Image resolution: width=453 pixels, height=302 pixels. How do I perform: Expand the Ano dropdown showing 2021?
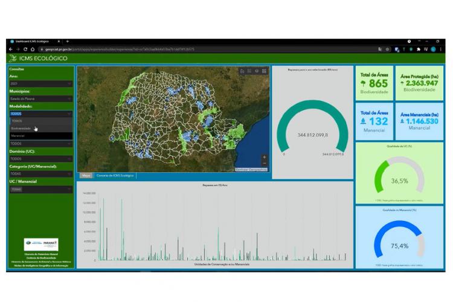40,83
